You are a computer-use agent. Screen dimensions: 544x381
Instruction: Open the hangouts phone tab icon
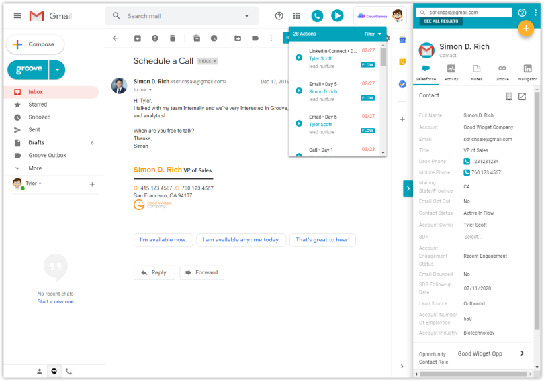[69, 372]
